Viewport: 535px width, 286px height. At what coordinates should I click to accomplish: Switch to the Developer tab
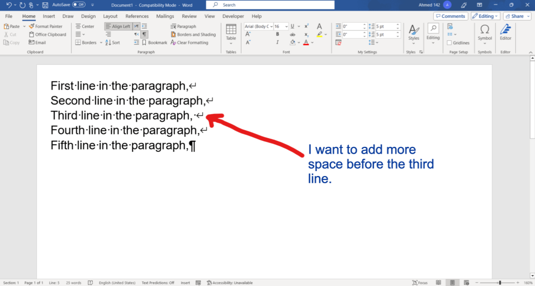click(233, 16)
